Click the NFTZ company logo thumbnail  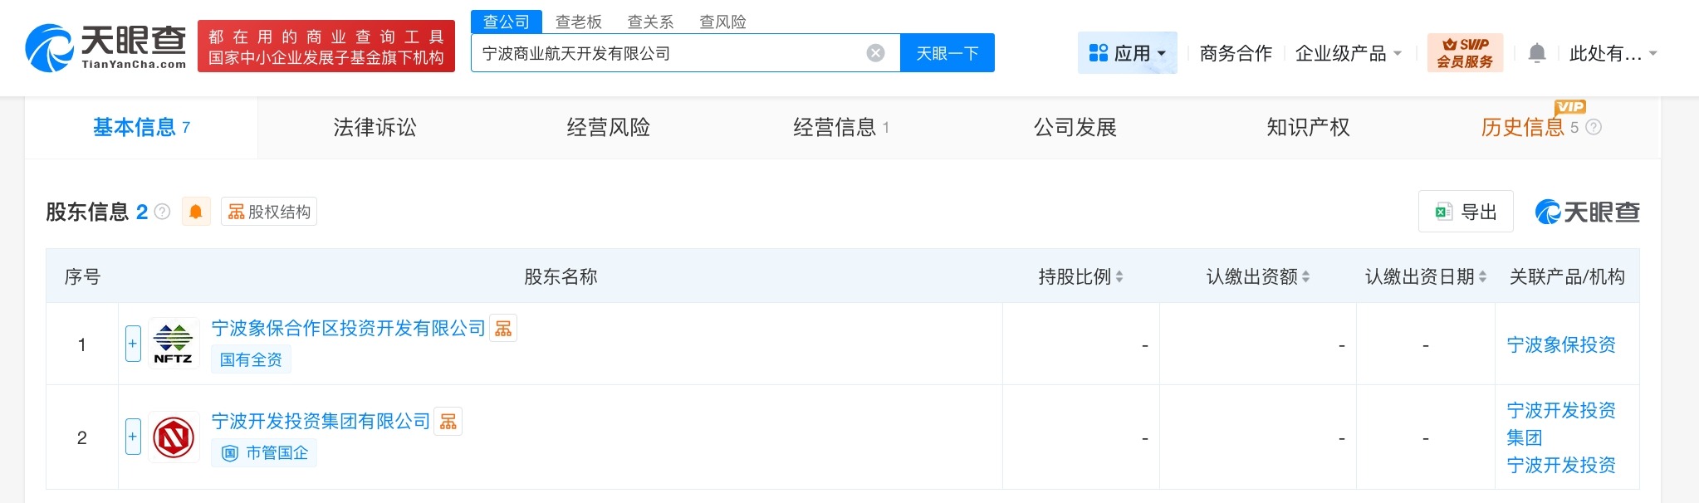(174, 343)
